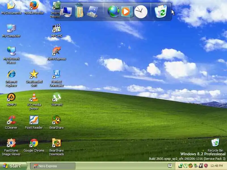Click the computer monitor icon in the dock
227x170 pixels.
pyautogui.click(x=66, y=12)
